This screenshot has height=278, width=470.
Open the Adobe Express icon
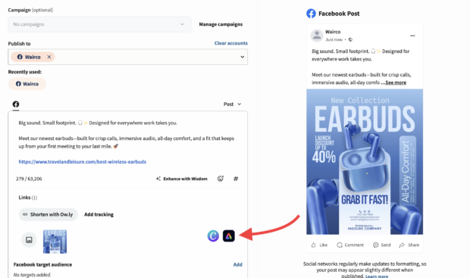click(x=229, y=236)
